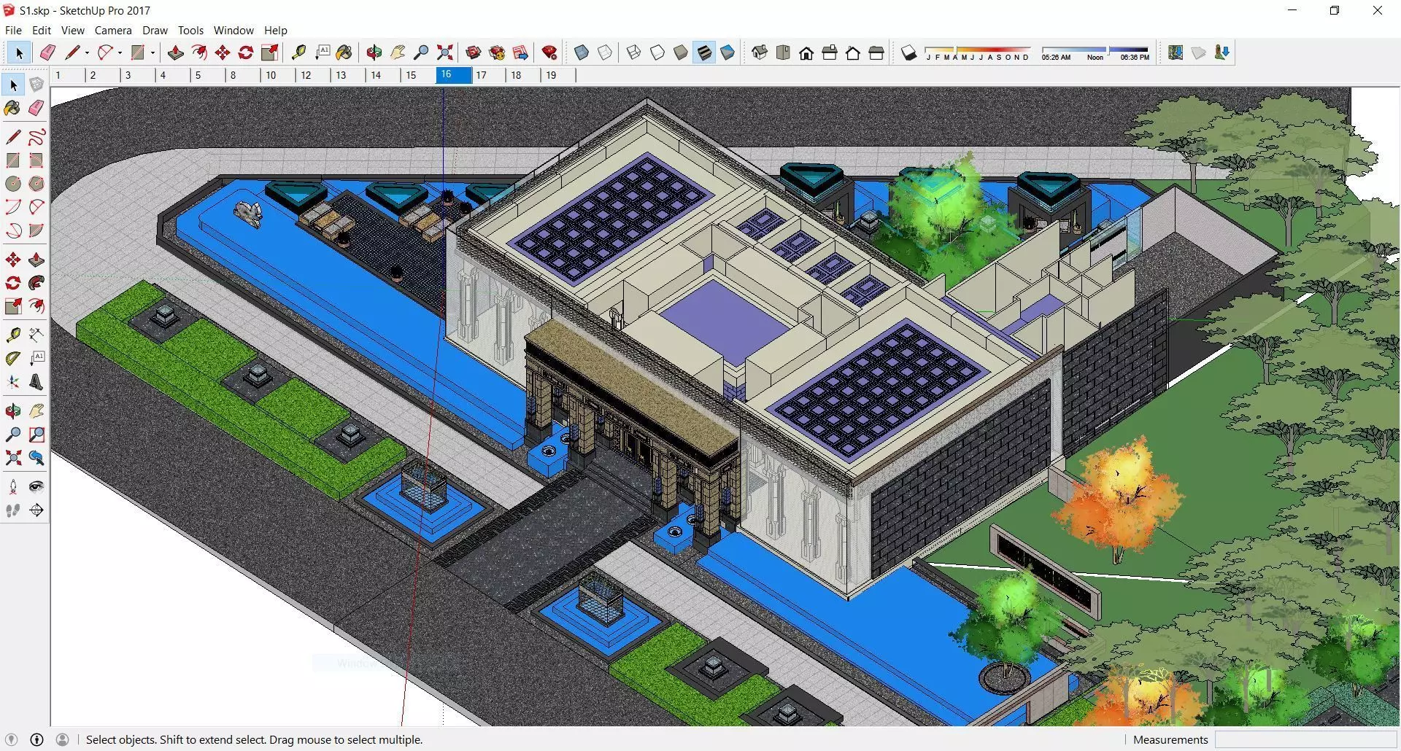
Task: Switch to Right view
Action: [830, 52]
